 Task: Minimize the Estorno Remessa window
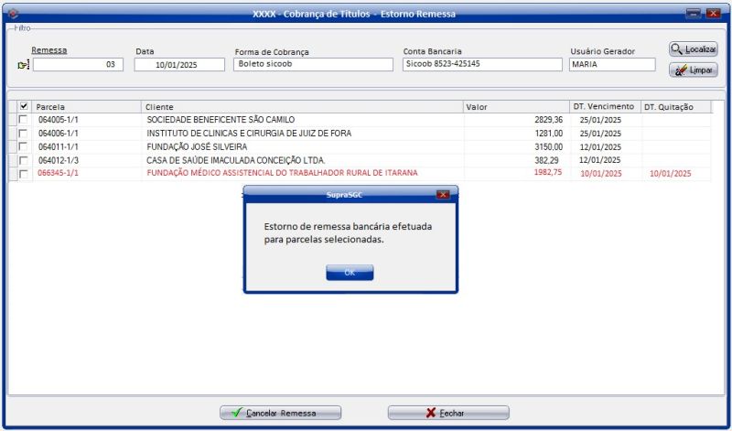pos(694,14)
